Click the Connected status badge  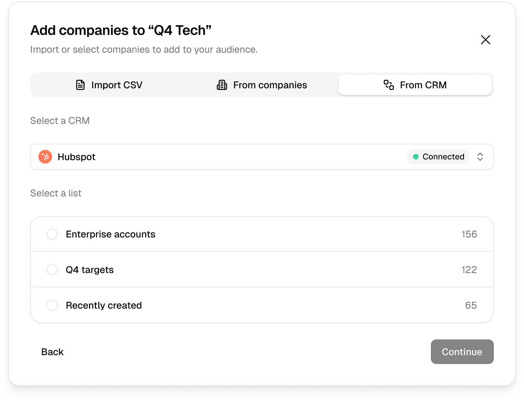click(438, 157)
